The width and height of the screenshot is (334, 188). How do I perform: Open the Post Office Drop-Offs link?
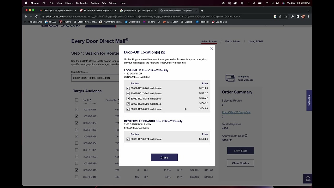pyautogui.click(x=236, y=112)
